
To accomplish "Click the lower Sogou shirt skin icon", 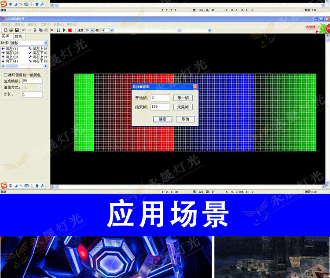I will (37, 186).
